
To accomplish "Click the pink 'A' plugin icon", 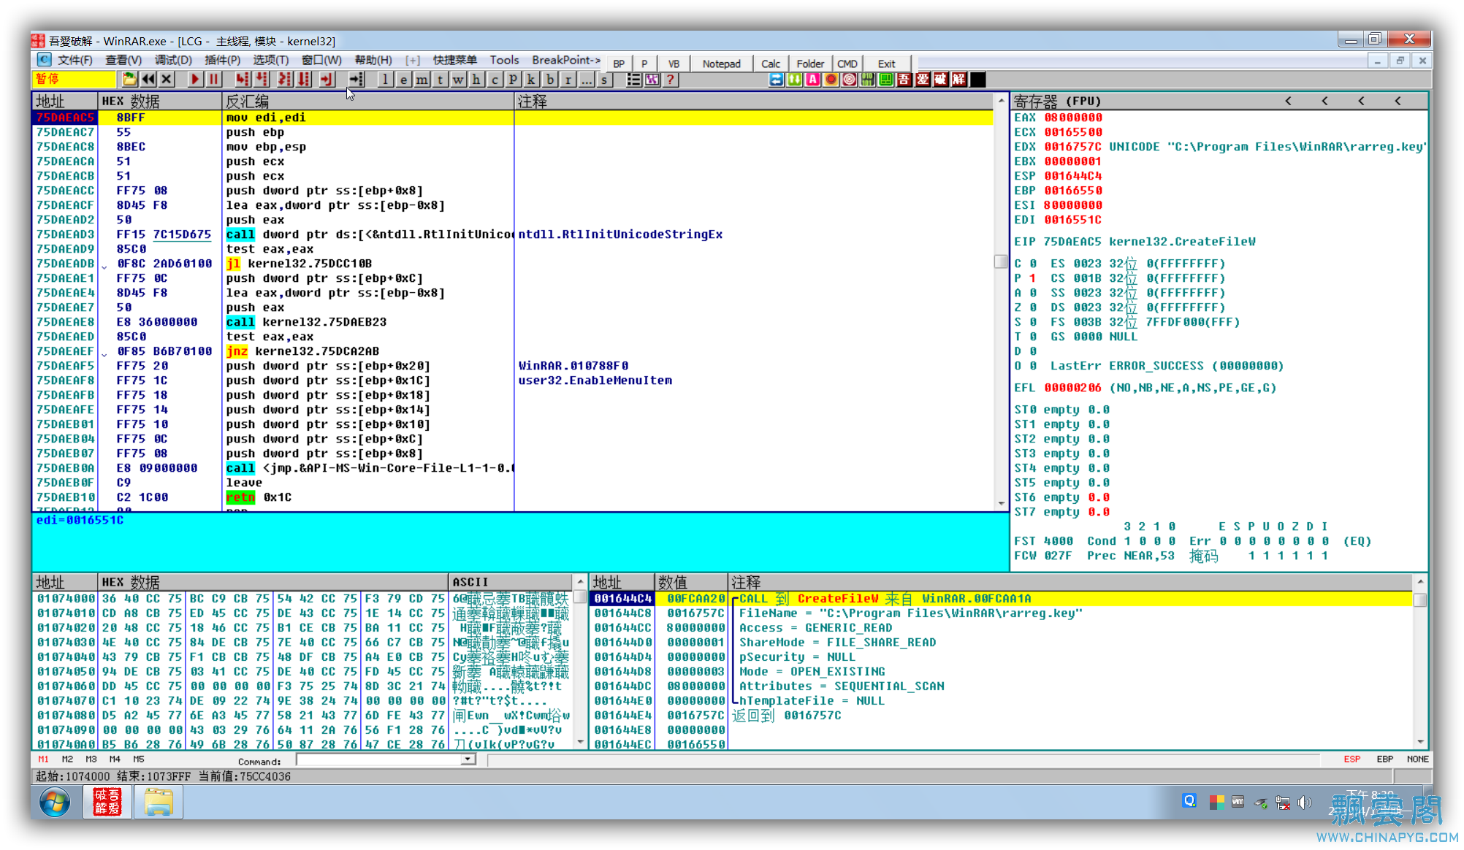I will 812,80.
